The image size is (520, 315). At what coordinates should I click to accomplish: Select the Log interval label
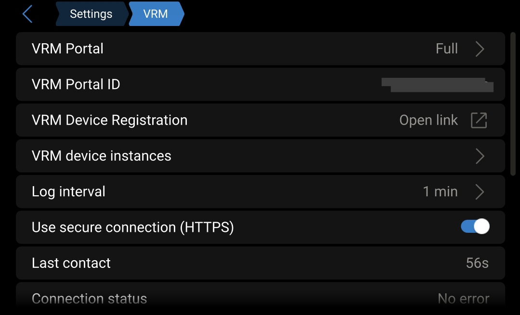[68, 192]
